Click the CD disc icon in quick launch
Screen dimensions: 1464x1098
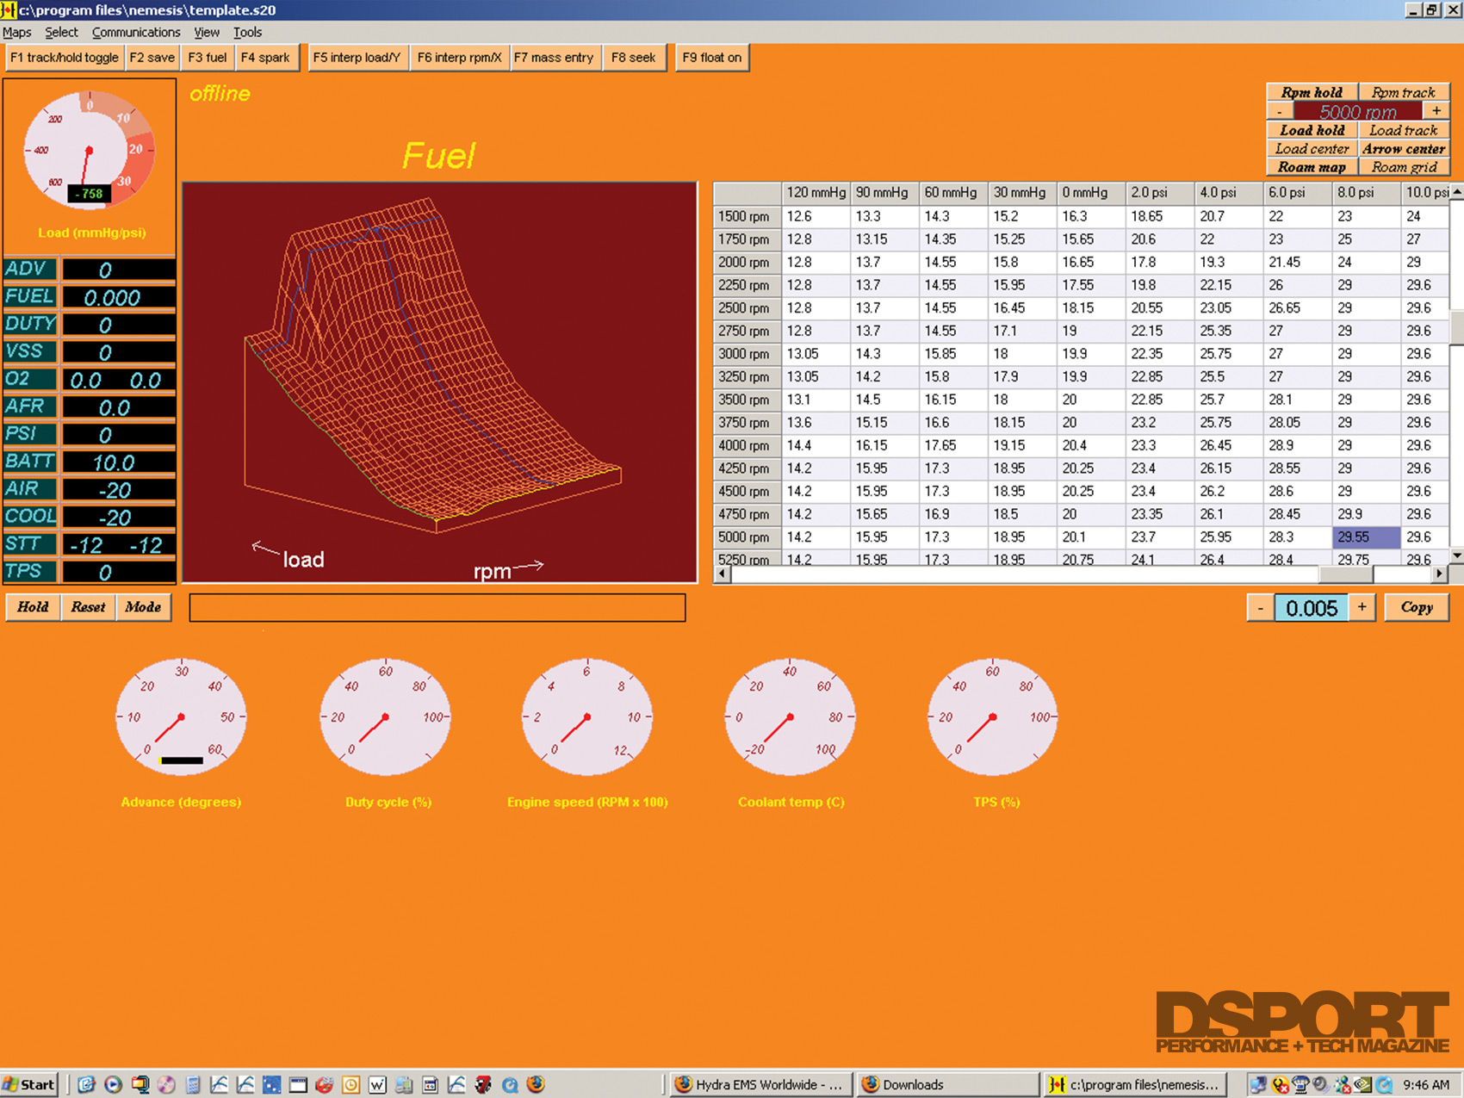click(x=166, y=1084)
